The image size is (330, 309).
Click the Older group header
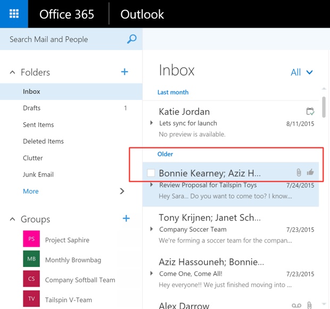(x=165, y=154)
